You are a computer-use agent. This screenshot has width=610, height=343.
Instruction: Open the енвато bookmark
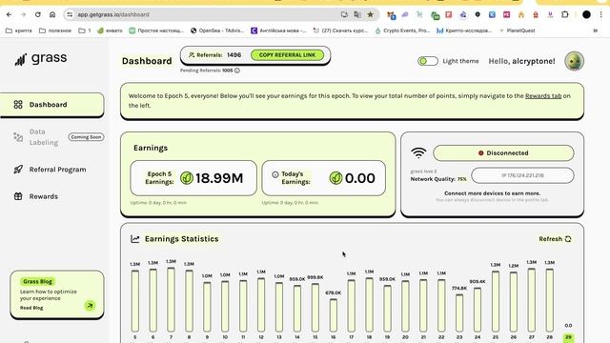pos(111,30)
